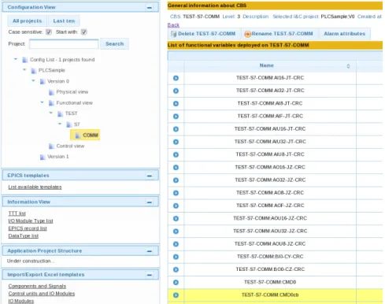Click the Search button

[x=114, y=44]
